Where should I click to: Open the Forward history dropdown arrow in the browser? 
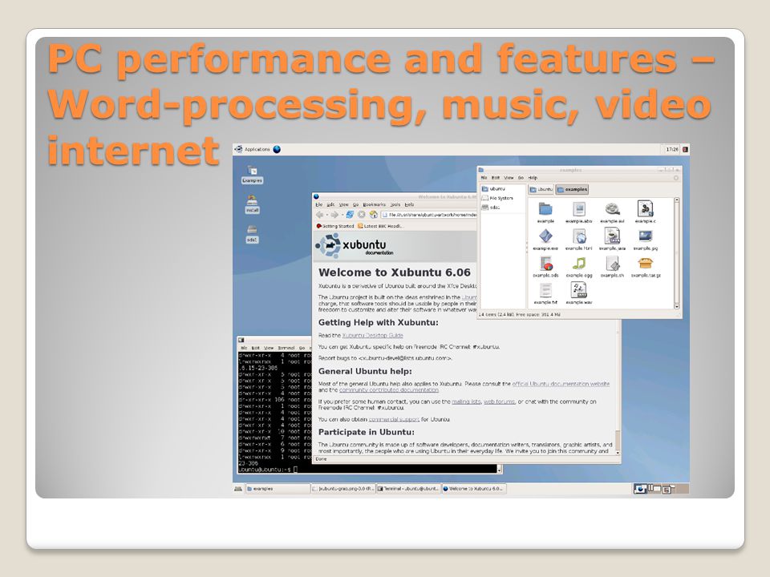[342, 215]
